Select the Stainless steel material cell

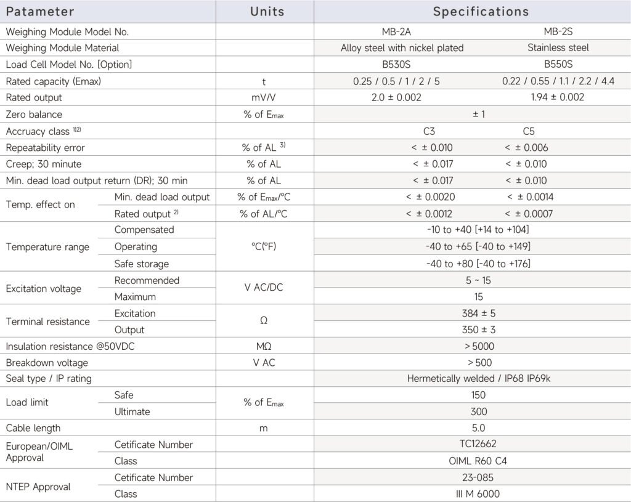click(x=558, y=47)
